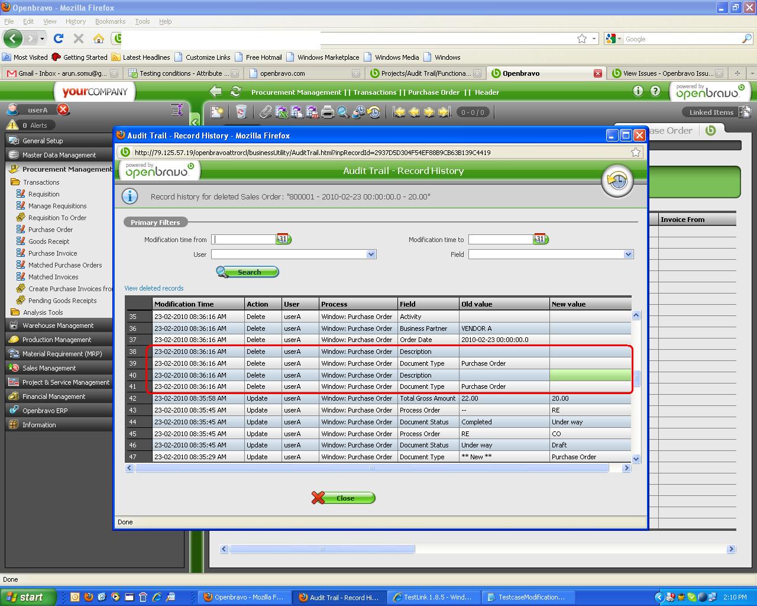Click the trash can Delete Record icon

point(241,112)
